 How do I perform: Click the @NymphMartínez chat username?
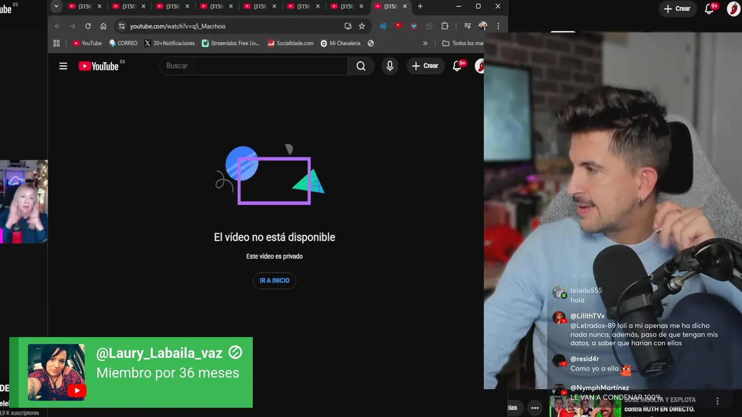pos(599,388)
